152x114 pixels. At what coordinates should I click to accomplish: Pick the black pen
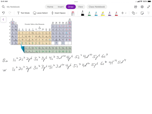(83, 13)
